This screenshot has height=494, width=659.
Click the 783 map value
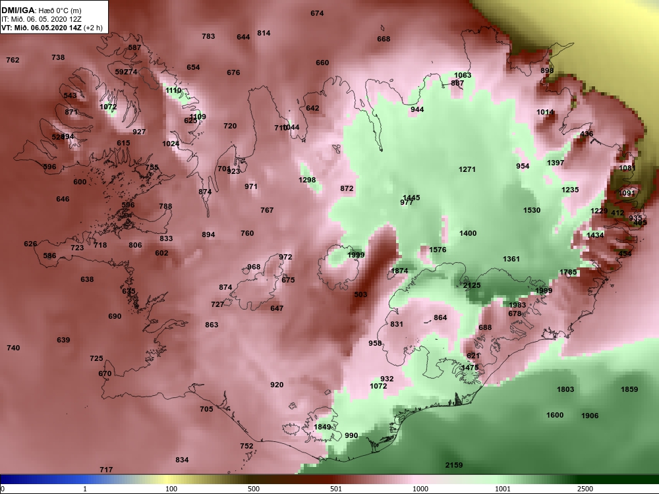pos(208,36)
